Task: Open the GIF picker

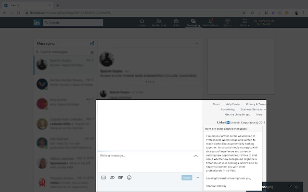Action: 120,178
